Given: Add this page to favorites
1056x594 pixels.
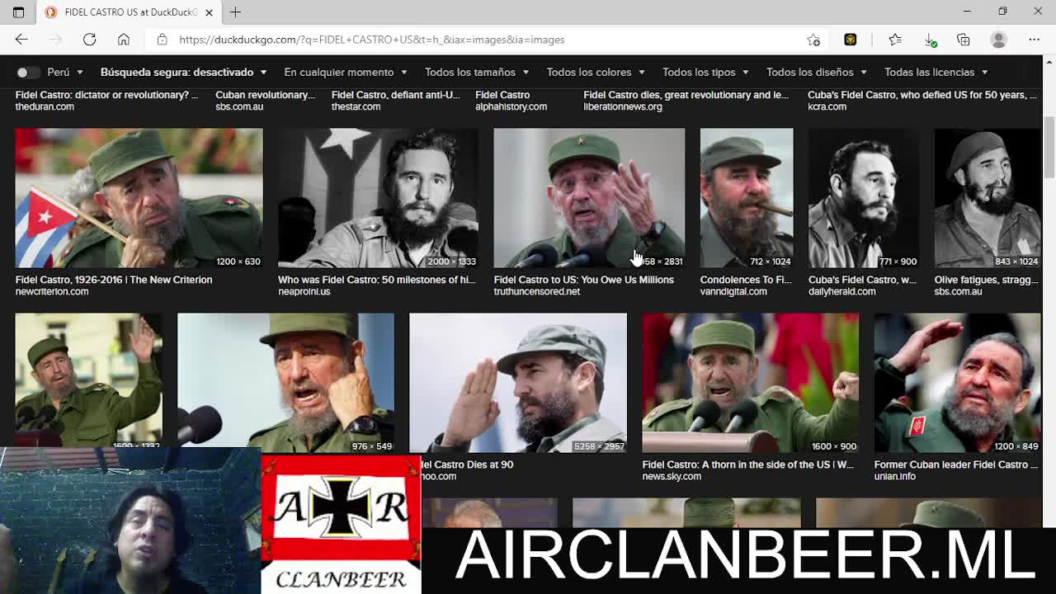Looking at the screenshot, I should 813,40.
